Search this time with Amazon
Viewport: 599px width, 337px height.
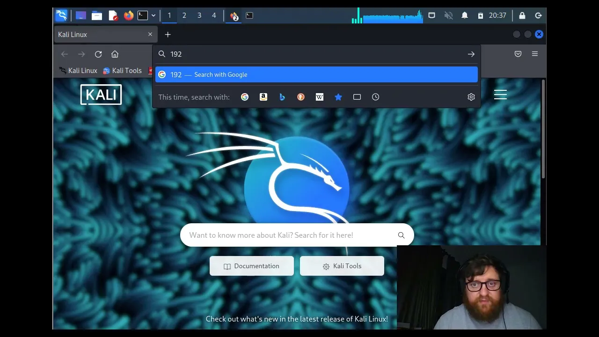(263, 97)
